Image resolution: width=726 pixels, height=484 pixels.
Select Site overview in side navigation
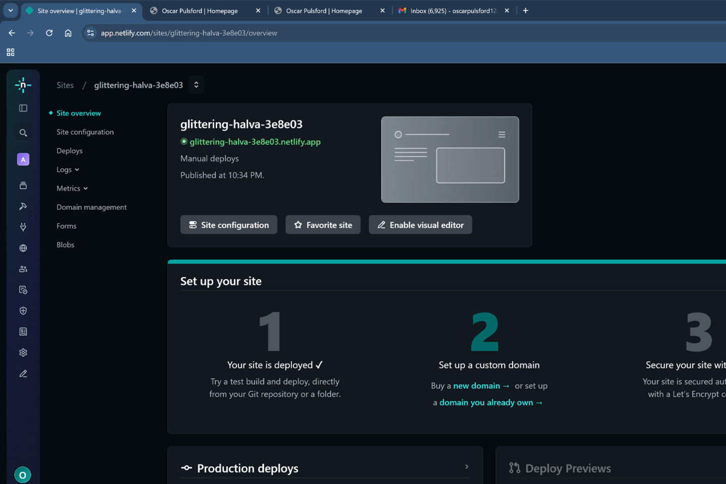pos(79,113)
